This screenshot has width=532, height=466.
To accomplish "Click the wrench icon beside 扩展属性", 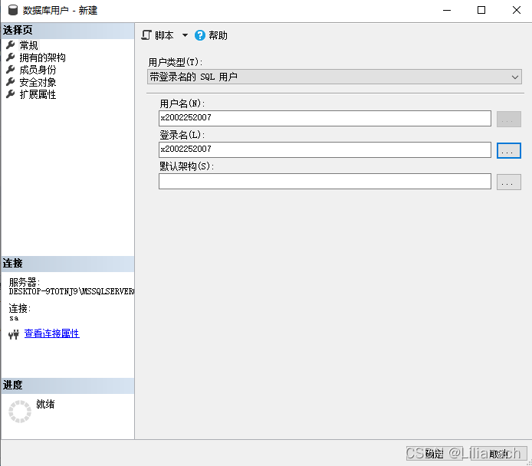I will click(x=11, y=94).
